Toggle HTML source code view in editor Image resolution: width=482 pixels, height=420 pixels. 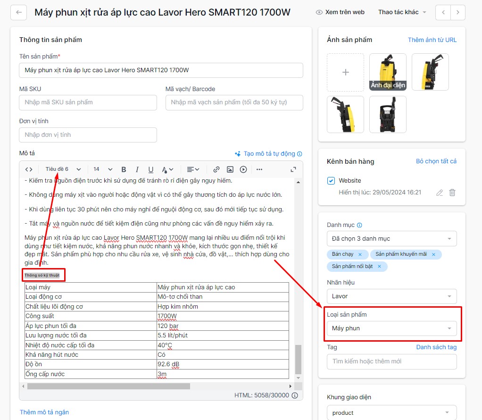click(x=29, y=169)
